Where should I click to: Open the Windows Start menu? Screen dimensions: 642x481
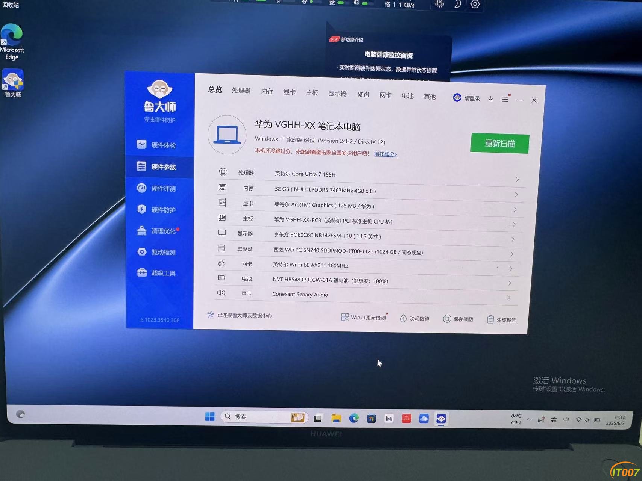210,416
